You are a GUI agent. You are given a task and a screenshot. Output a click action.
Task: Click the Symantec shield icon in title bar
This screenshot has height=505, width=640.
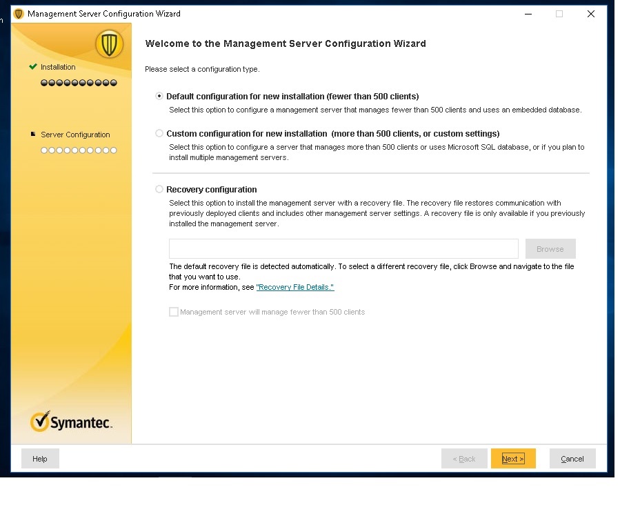[x=19, y=14]
